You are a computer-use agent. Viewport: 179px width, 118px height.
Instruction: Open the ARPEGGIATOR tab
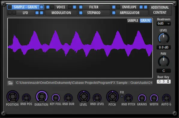pos(130,13)
